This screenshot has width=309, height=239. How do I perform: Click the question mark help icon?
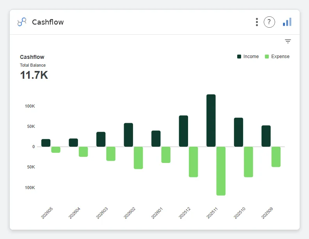coord(269,22)
